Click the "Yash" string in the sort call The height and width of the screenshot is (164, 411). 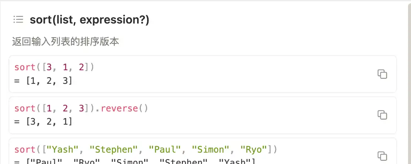[64, 150]
